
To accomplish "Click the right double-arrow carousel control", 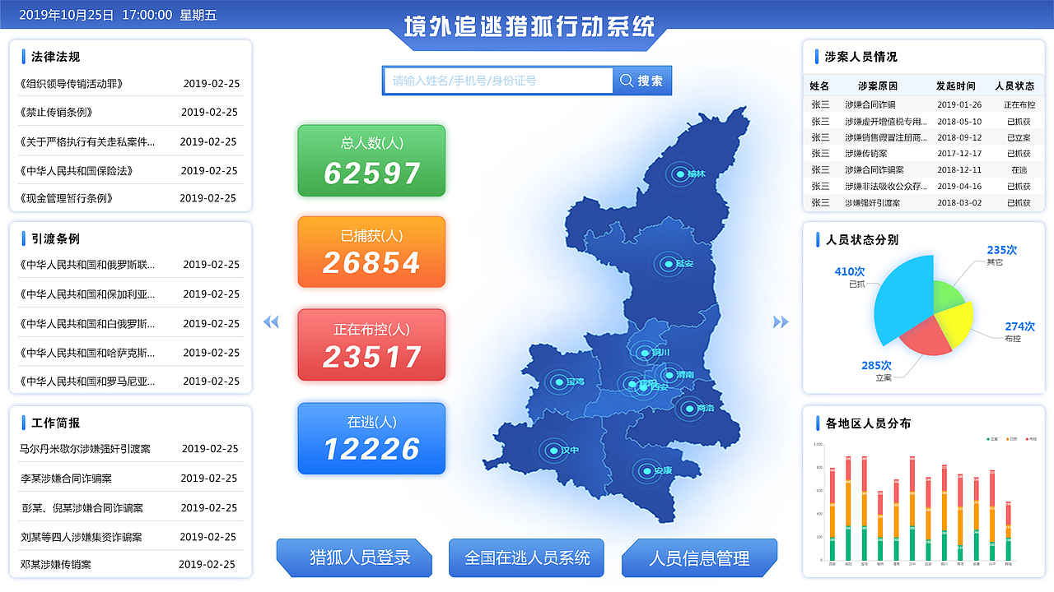I will click(781, 322).
